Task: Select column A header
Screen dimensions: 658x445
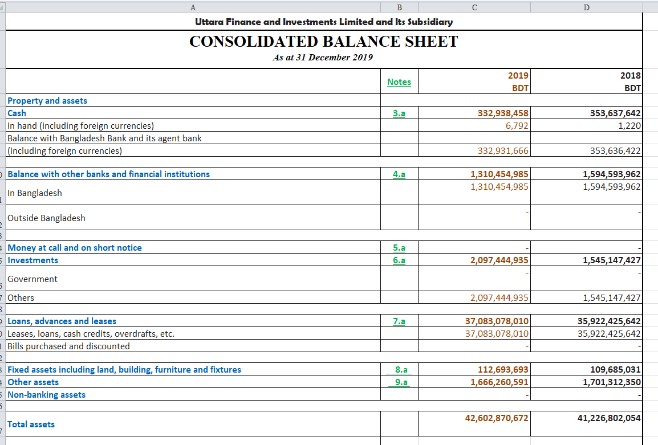Action: click(x=193, y=7)
